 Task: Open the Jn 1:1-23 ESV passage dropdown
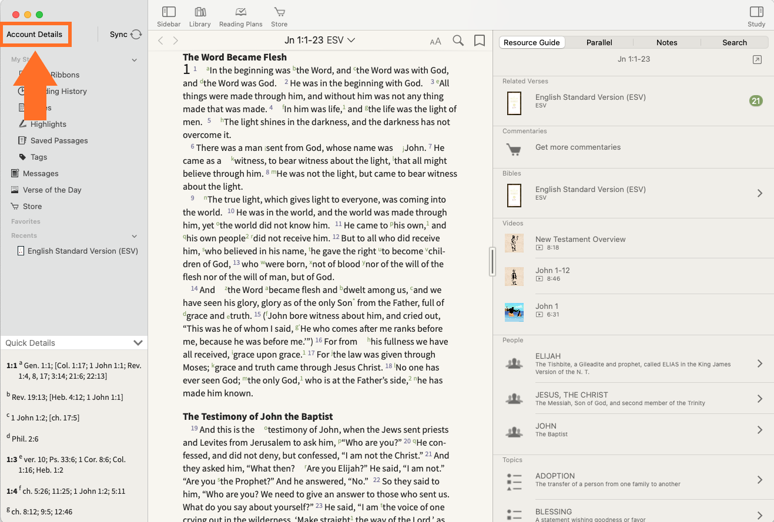(x=320, y=40)
